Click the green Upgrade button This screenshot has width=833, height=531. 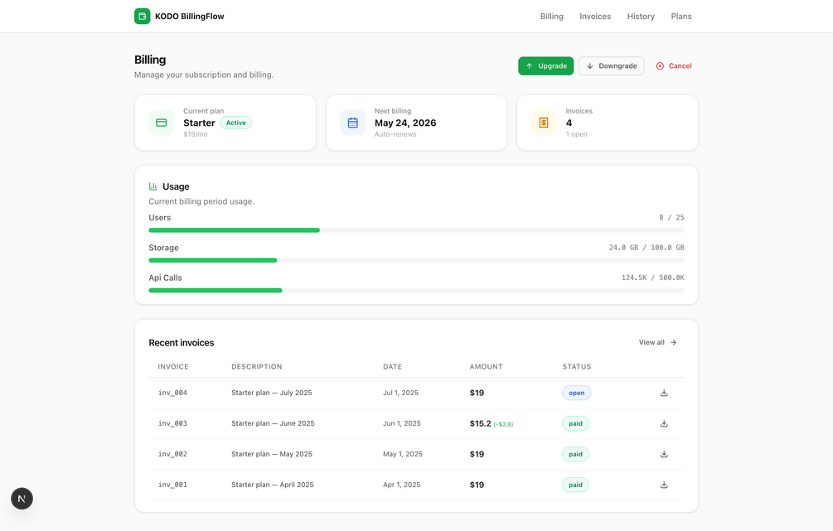tap(545, 65)
